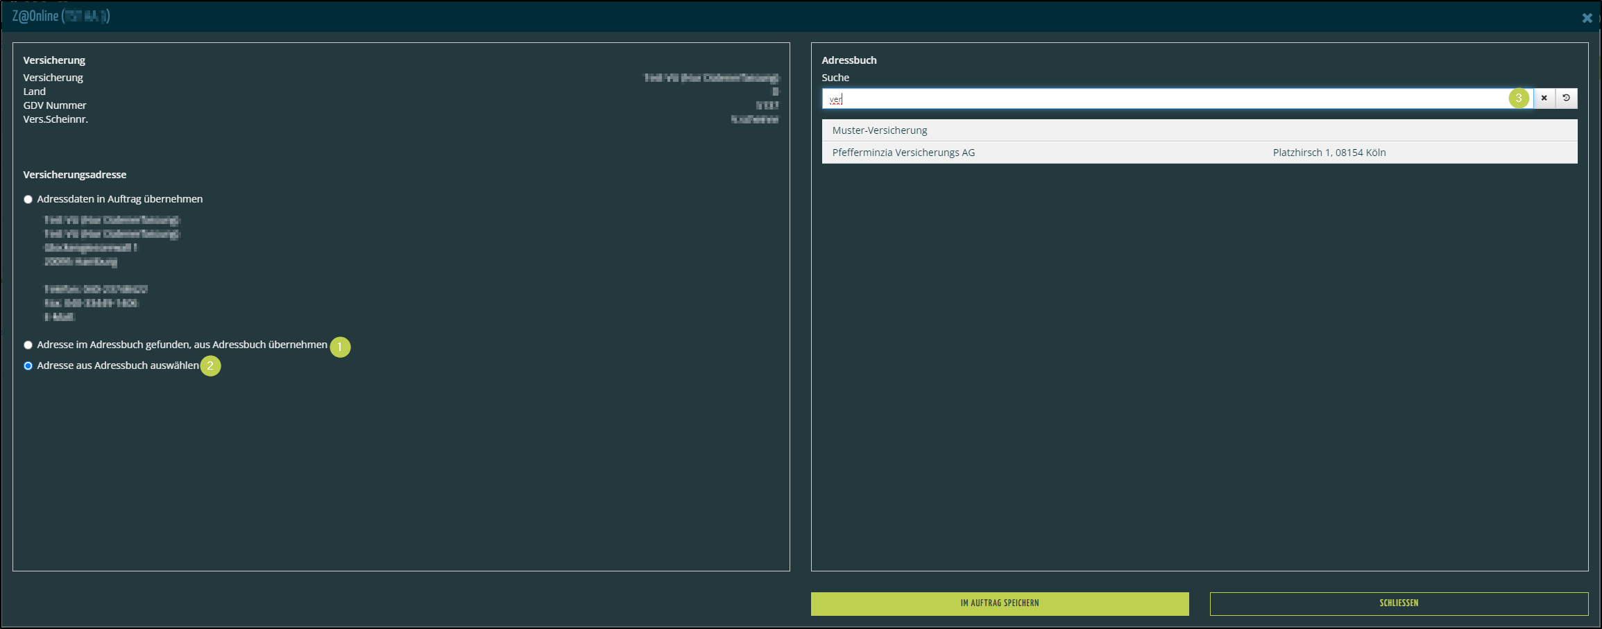This screenshot has height=629, width=1602.
Task: Click the 'Adressdaten in Auftrag übernehmen' label text
Action: [120, 199]
